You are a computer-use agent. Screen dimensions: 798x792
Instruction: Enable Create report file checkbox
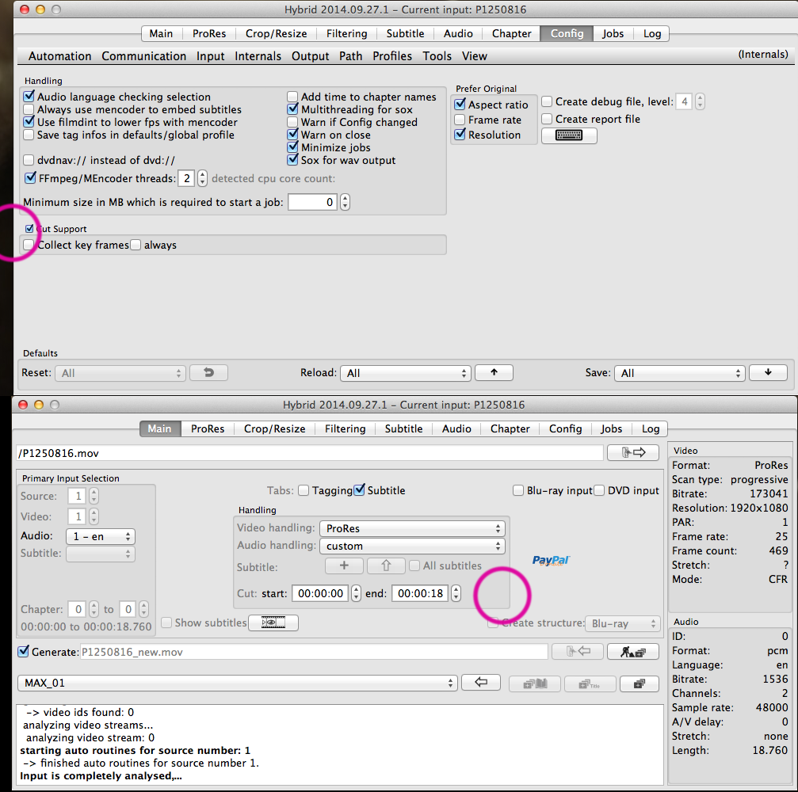(547, 119)
